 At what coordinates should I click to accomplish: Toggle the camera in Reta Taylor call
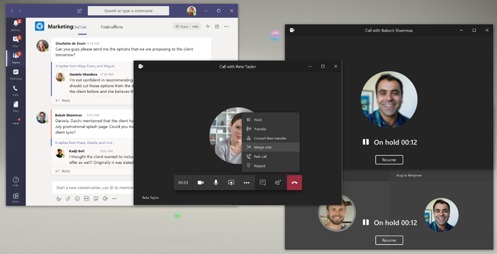tap(201, 182)
